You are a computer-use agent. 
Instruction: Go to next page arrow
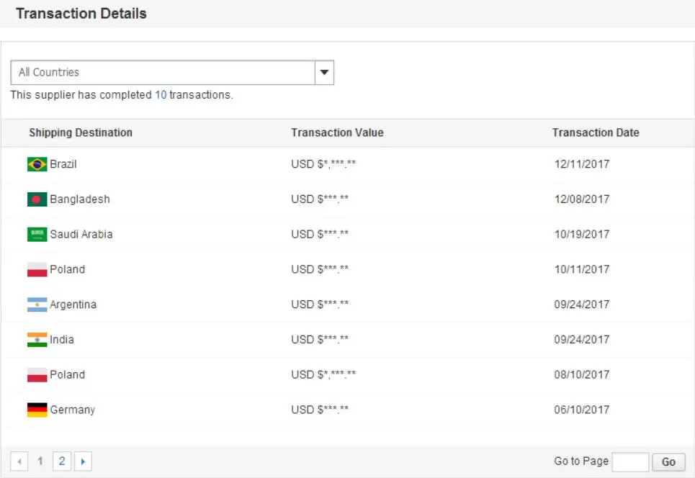point(83,461)
